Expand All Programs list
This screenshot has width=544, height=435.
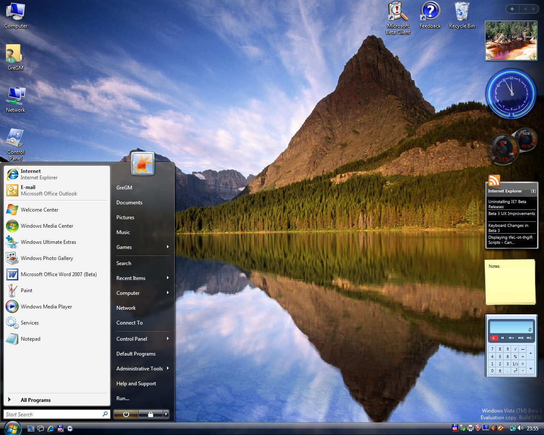(x=57, y=400)
